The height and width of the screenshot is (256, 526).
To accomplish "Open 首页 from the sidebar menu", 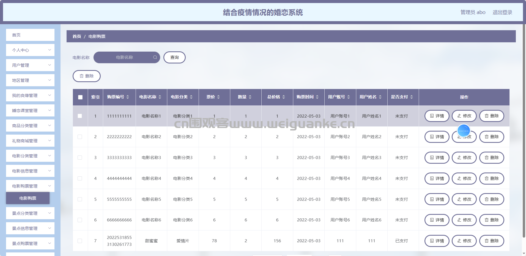I will pyautogui.click(x=30, y=35).
